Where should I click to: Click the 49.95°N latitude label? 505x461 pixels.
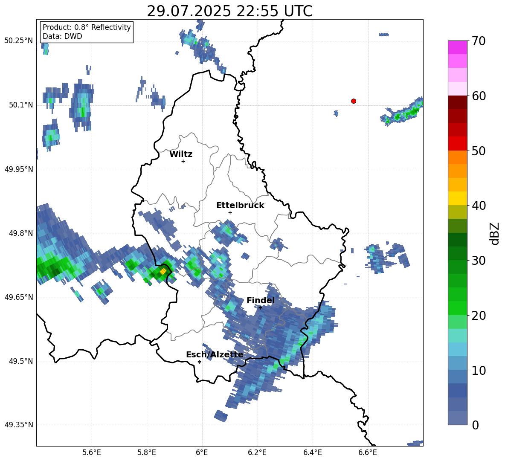pyautogui.click(x=19, y=169)
